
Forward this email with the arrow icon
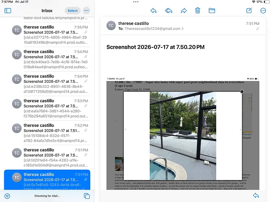pos(184,11)
